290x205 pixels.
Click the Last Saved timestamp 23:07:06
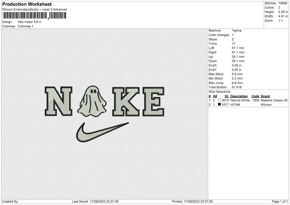(104, 202)
